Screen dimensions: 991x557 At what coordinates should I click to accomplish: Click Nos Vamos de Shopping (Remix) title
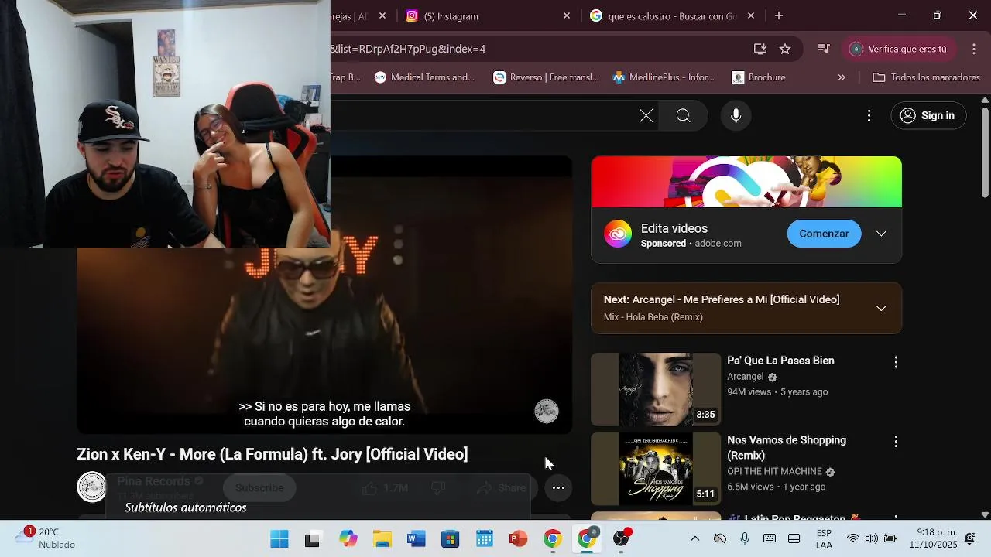coord(787,448)
